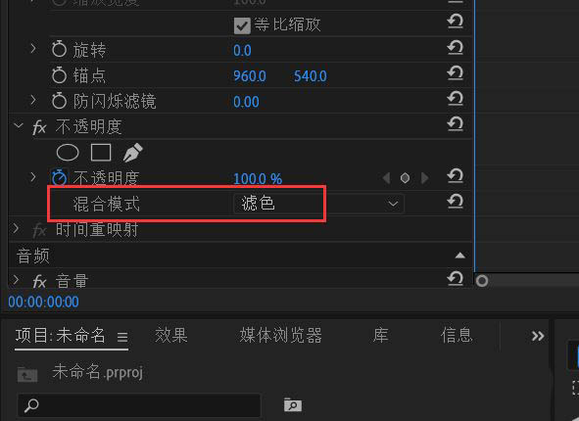Toggle the 不透明度 opacity stopwatch

tap(59, 178)
